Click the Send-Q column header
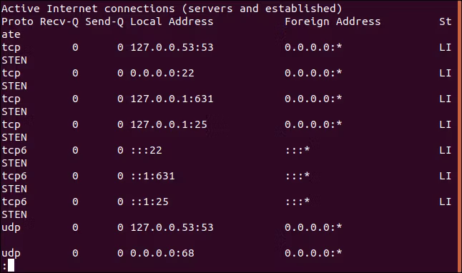The image size is (462, 273). [104, 21]
